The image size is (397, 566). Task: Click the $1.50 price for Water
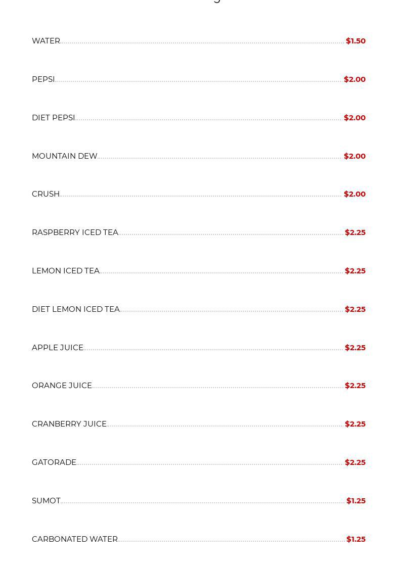pyautogui.click(x=356, y=41)
